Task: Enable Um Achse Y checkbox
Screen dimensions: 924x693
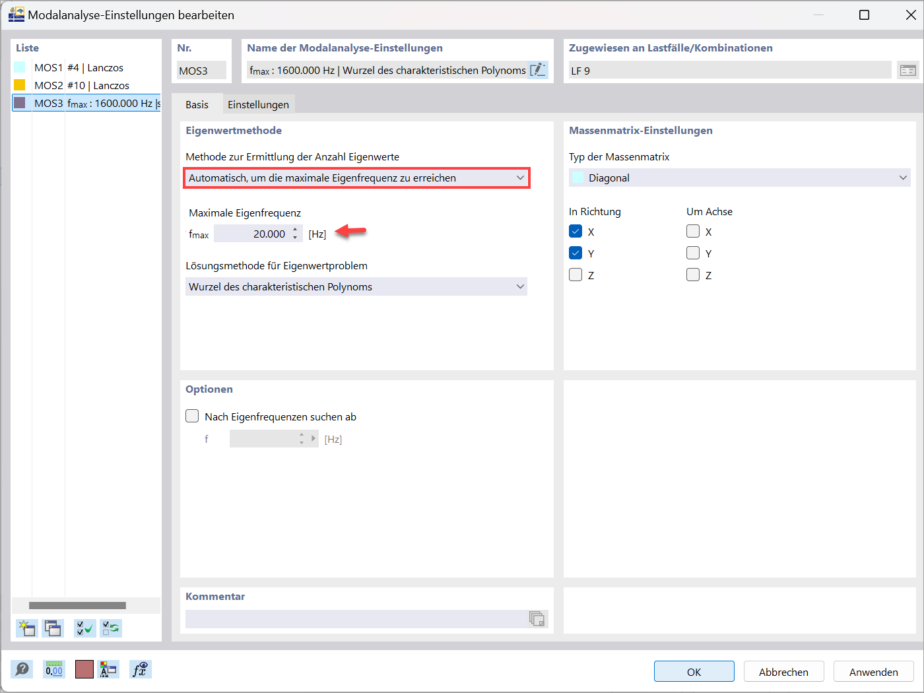Action: (693, 253)
